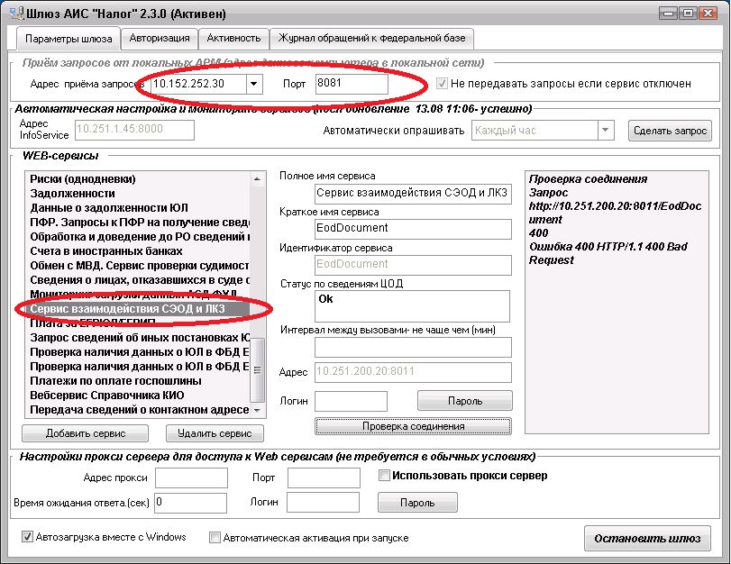This screenshot has height=564, width=731.
Task: Switch to the Авторизация tab
Action: coord(160,38)
